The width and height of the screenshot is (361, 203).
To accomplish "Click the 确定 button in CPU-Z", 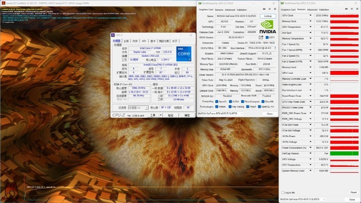I will [x=187, y=115].
